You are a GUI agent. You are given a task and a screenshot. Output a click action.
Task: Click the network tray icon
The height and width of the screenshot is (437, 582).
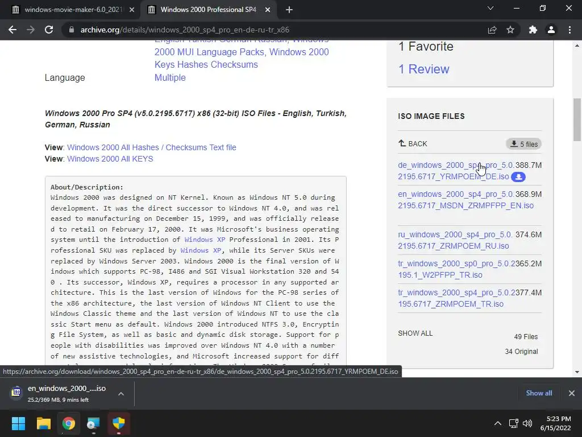tap(513, 423)
